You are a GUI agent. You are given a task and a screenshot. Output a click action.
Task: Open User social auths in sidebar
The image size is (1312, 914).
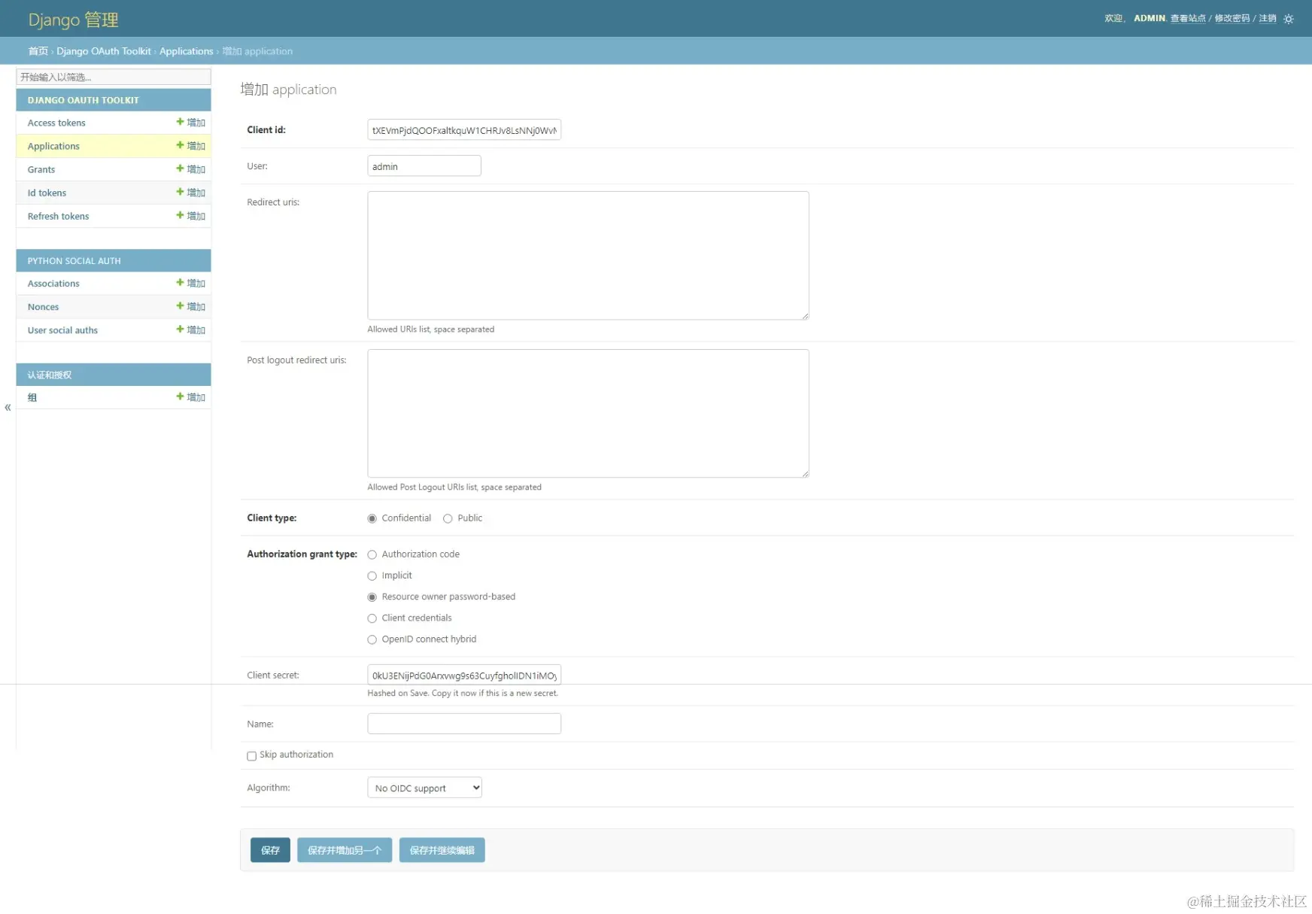[x=62, y=330]
